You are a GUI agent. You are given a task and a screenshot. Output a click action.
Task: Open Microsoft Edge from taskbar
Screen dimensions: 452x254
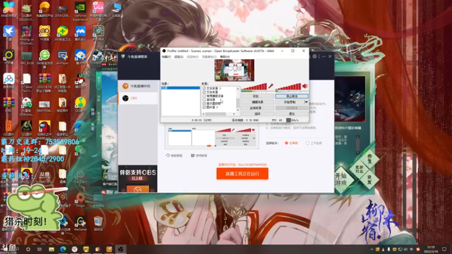point(63,249)
